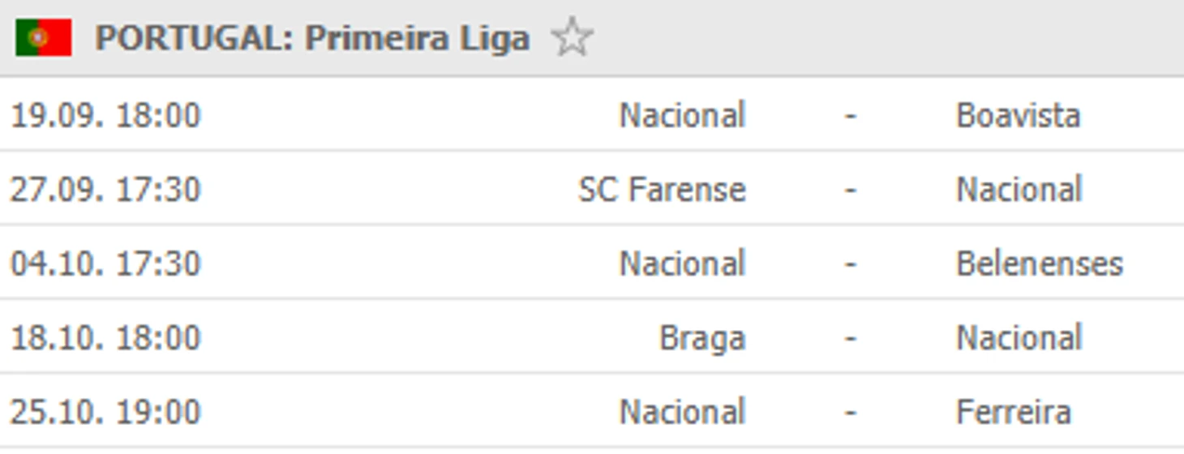Click the score dash in Braga–Nacional row
1184x454 pixels.
coord(850,338)
